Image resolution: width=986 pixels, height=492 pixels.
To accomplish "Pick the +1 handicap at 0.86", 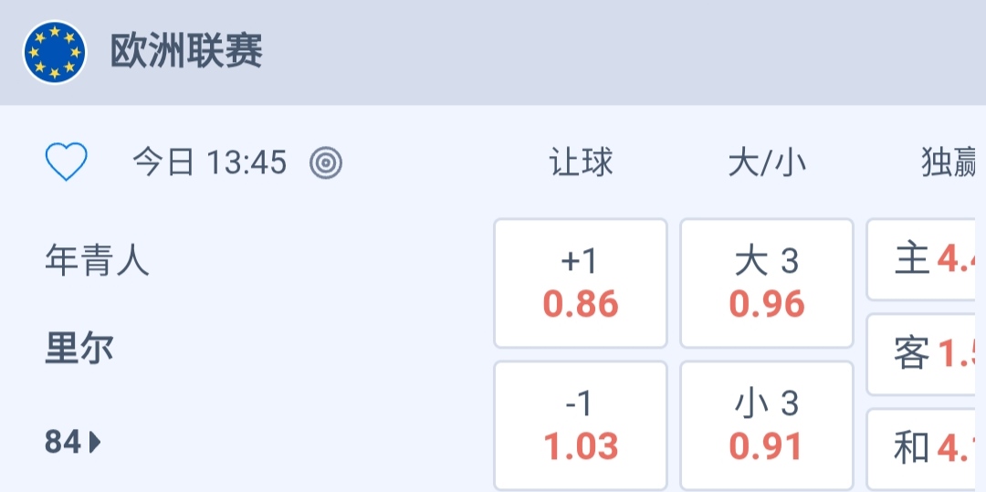I will [581, 283].
